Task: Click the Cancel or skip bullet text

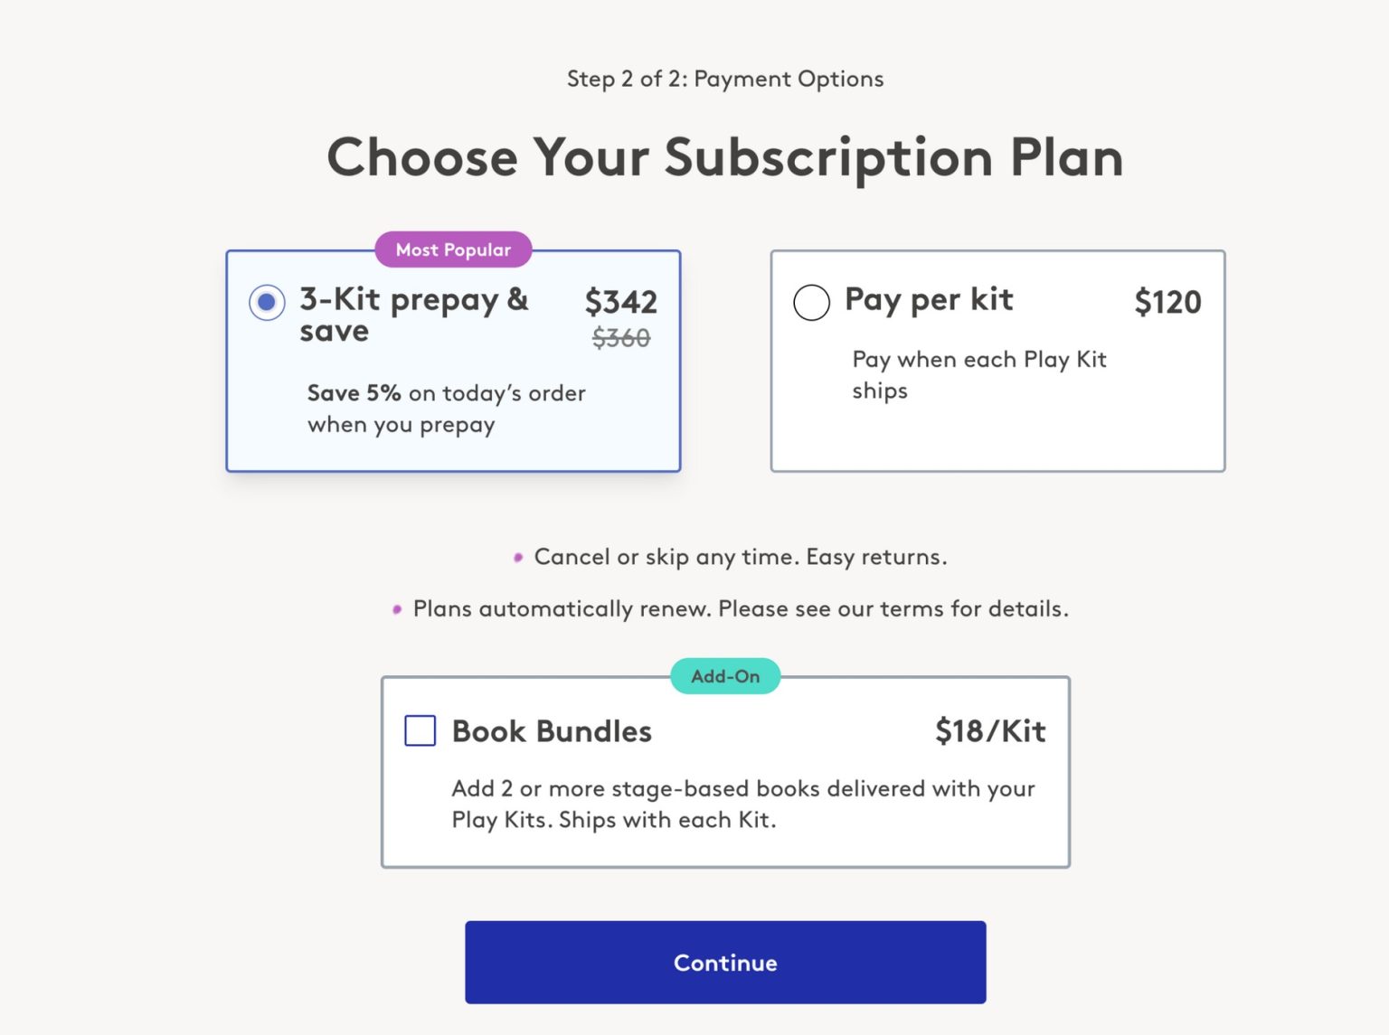Action: pos(740,557)
